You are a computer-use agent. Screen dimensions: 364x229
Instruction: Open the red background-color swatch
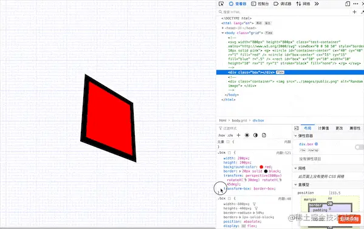pyautogui.click(x=261, y=167)
